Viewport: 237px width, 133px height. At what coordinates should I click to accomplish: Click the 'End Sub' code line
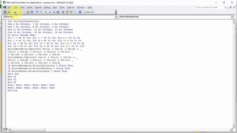[13, 91]
